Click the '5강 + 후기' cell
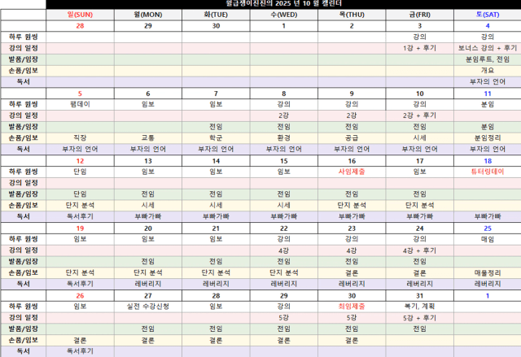 [x=420, y=318]
